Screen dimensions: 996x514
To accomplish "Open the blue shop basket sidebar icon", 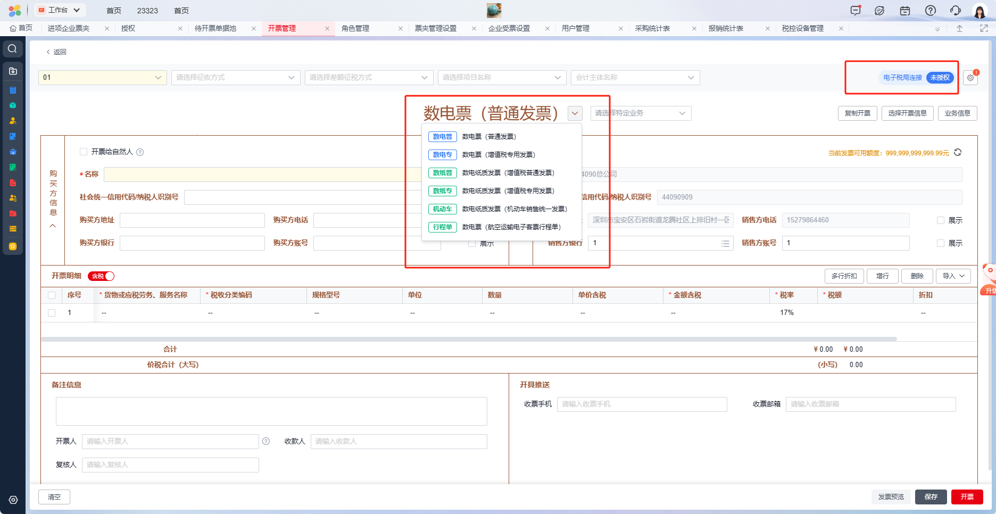I will point(13,152).
